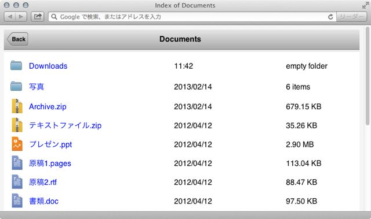Click the テキストファイル.zip archive icon
This screenshot has width=371, height=219.
pyautogui.click(x=17, y=125)
